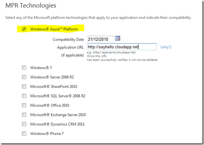
Task: Open the Compatibility Date calendar picker
Action: tap(117, 38)
